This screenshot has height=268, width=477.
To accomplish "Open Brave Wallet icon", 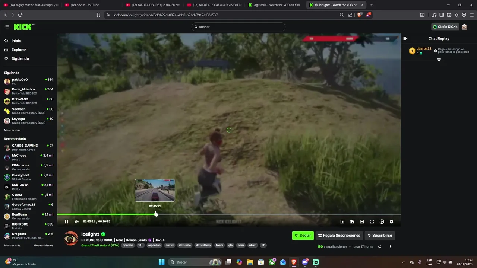I will click(449, 15).
